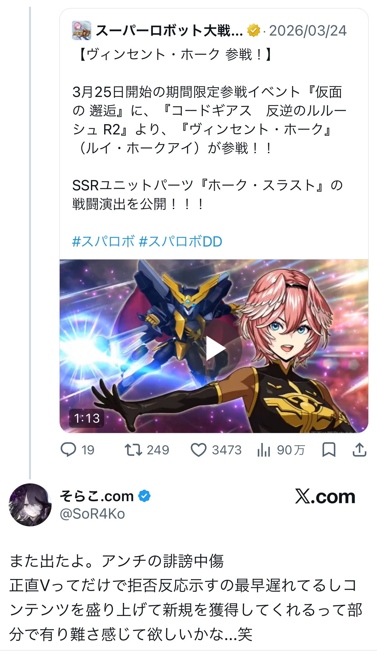Tap the 1:13 video duration label
Image resolution: width=377 pixels, height=654 pixels.
point(87,418)
